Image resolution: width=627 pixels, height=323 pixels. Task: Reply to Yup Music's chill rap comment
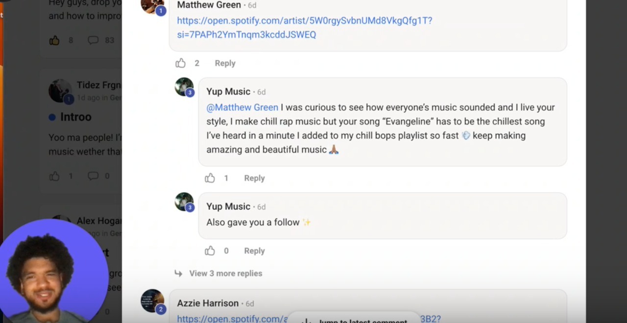(254, 178)
